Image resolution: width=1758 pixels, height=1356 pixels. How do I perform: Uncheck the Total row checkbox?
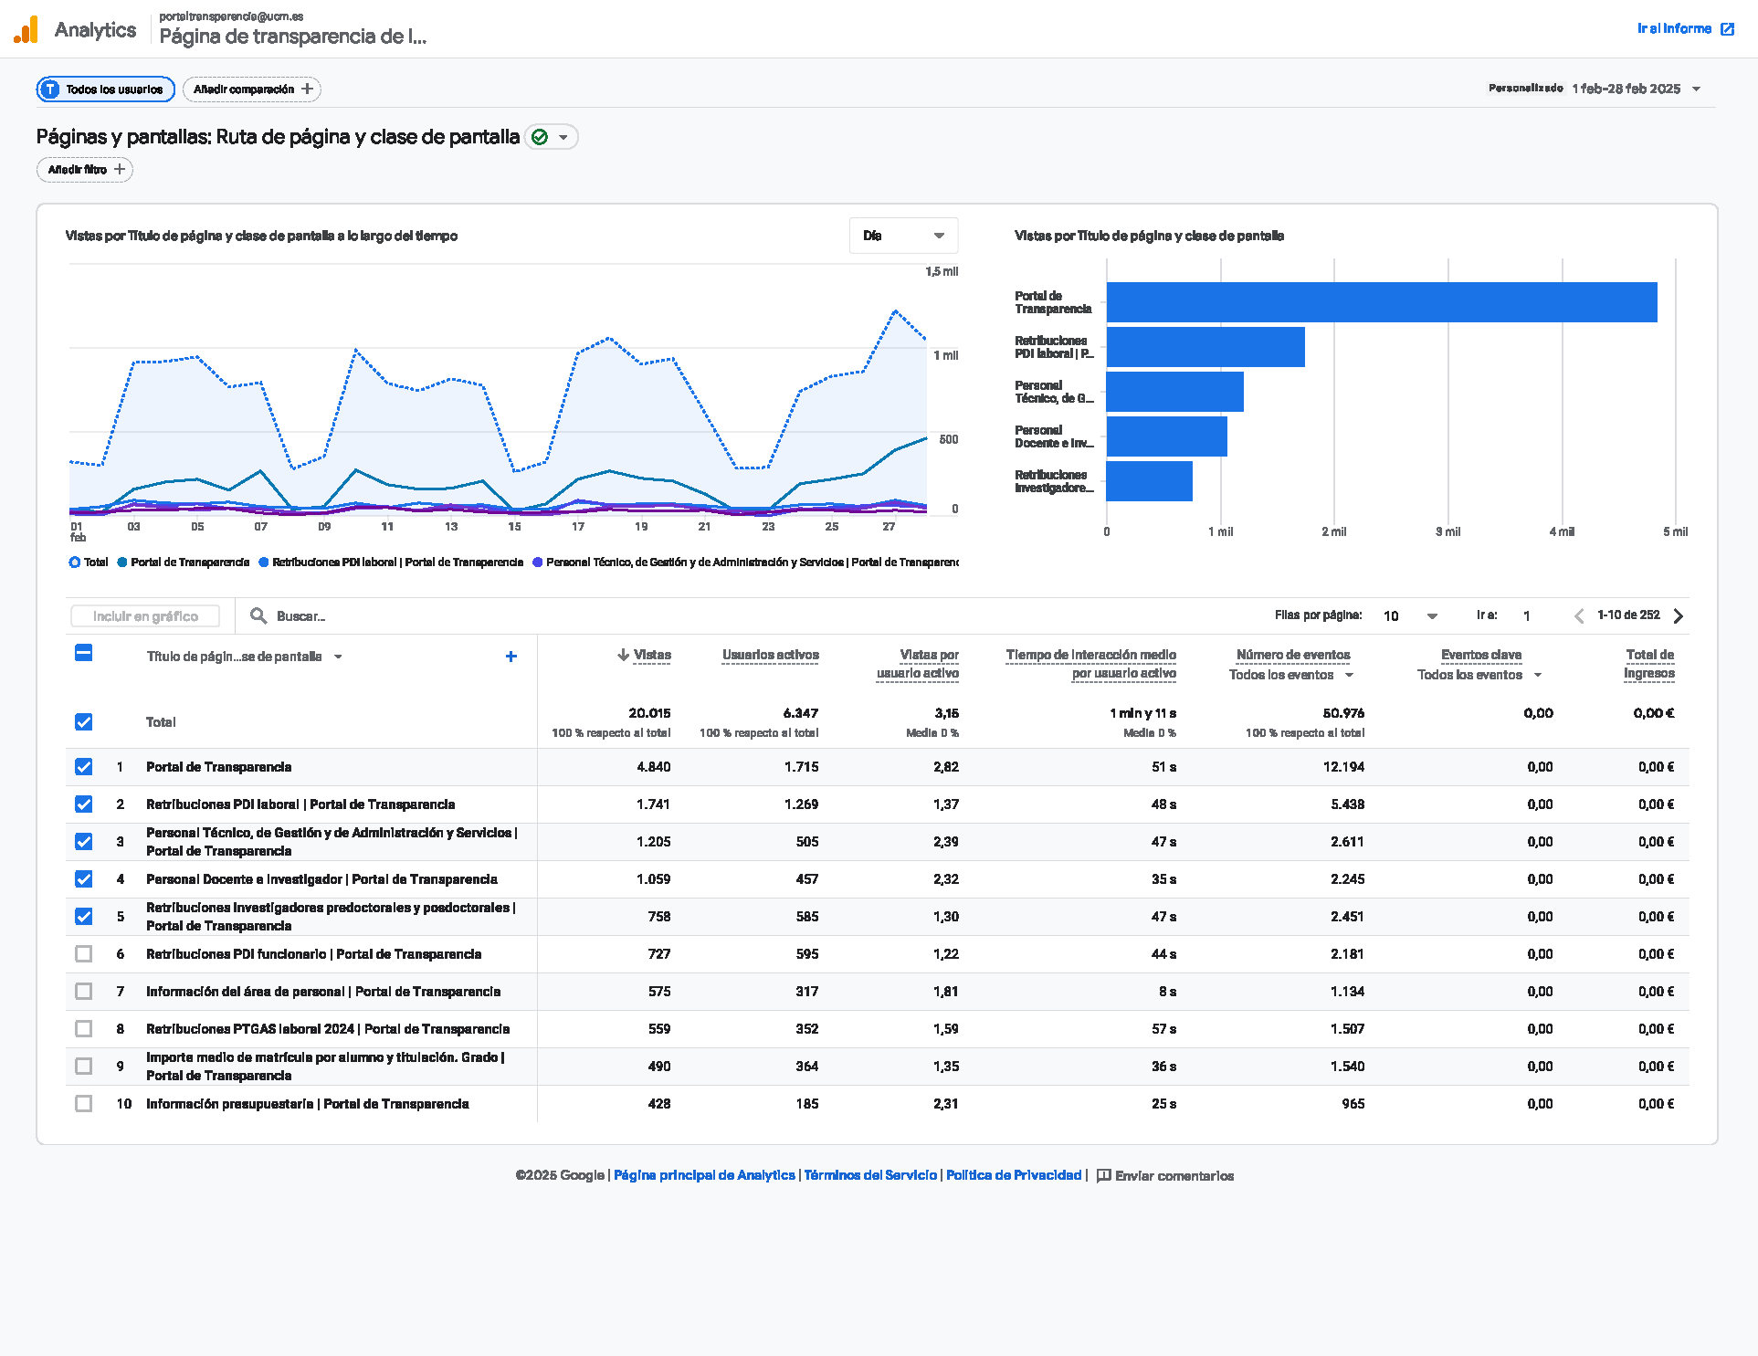tap(83, 722)
